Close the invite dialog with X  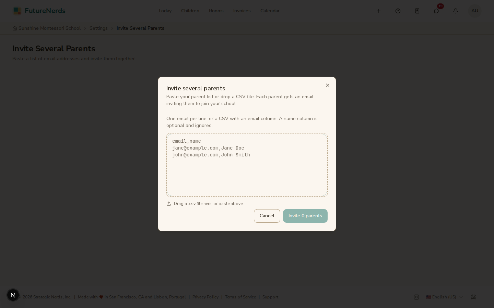click(x=328, y=85)
